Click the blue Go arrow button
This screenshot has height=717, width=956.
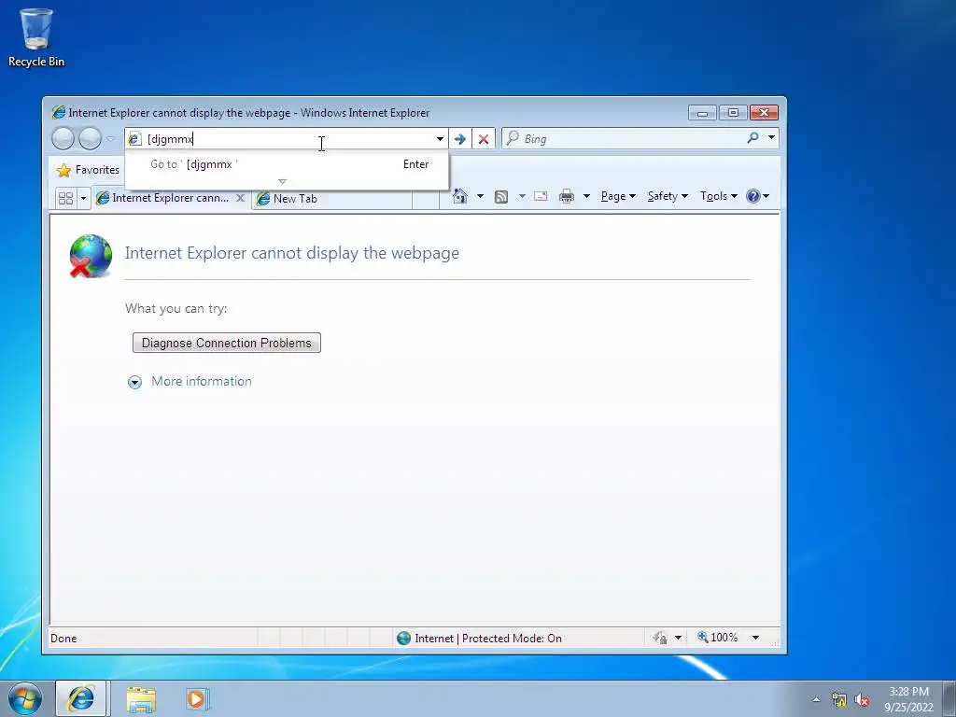tap(460, 139)
